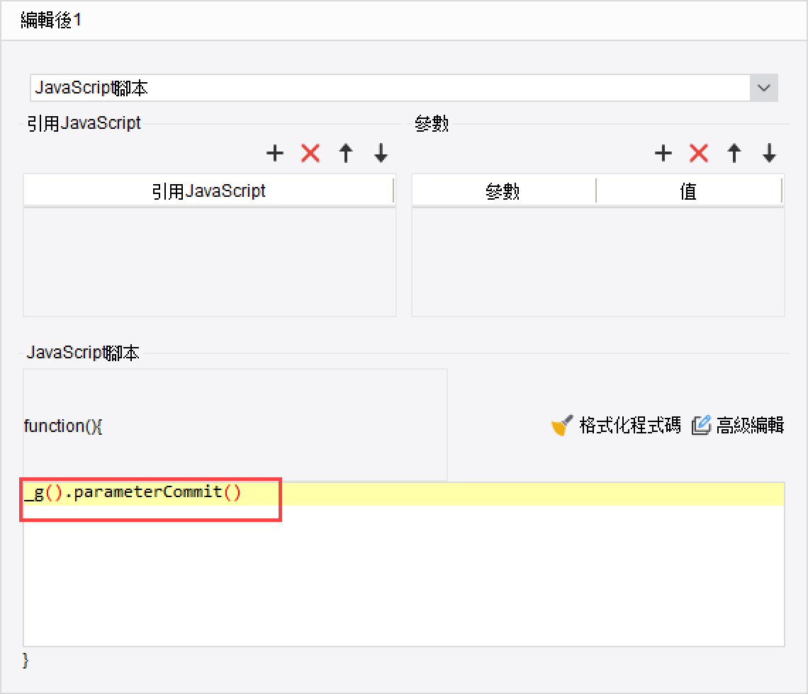This screenshot has height=694, width=808.
Task: Click the red delete icon above 引用JavaScript list
Action: (310, 153)
